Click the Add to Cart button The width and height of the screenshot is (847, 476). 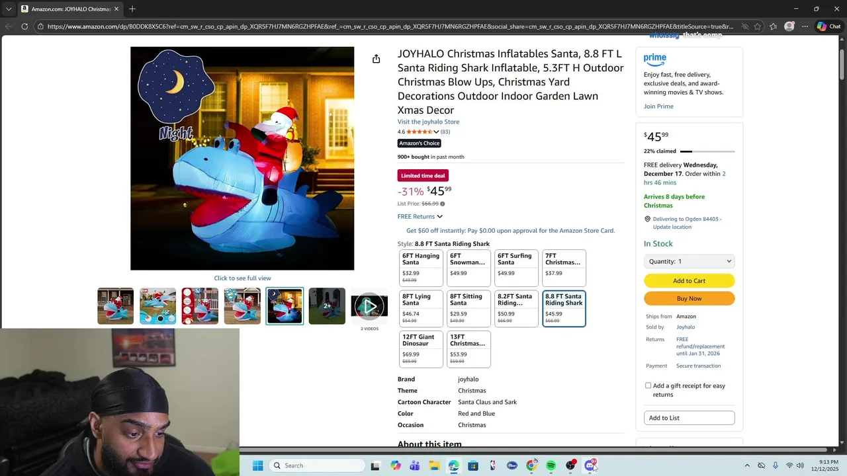pyautogui.click(x=689, y=281)
